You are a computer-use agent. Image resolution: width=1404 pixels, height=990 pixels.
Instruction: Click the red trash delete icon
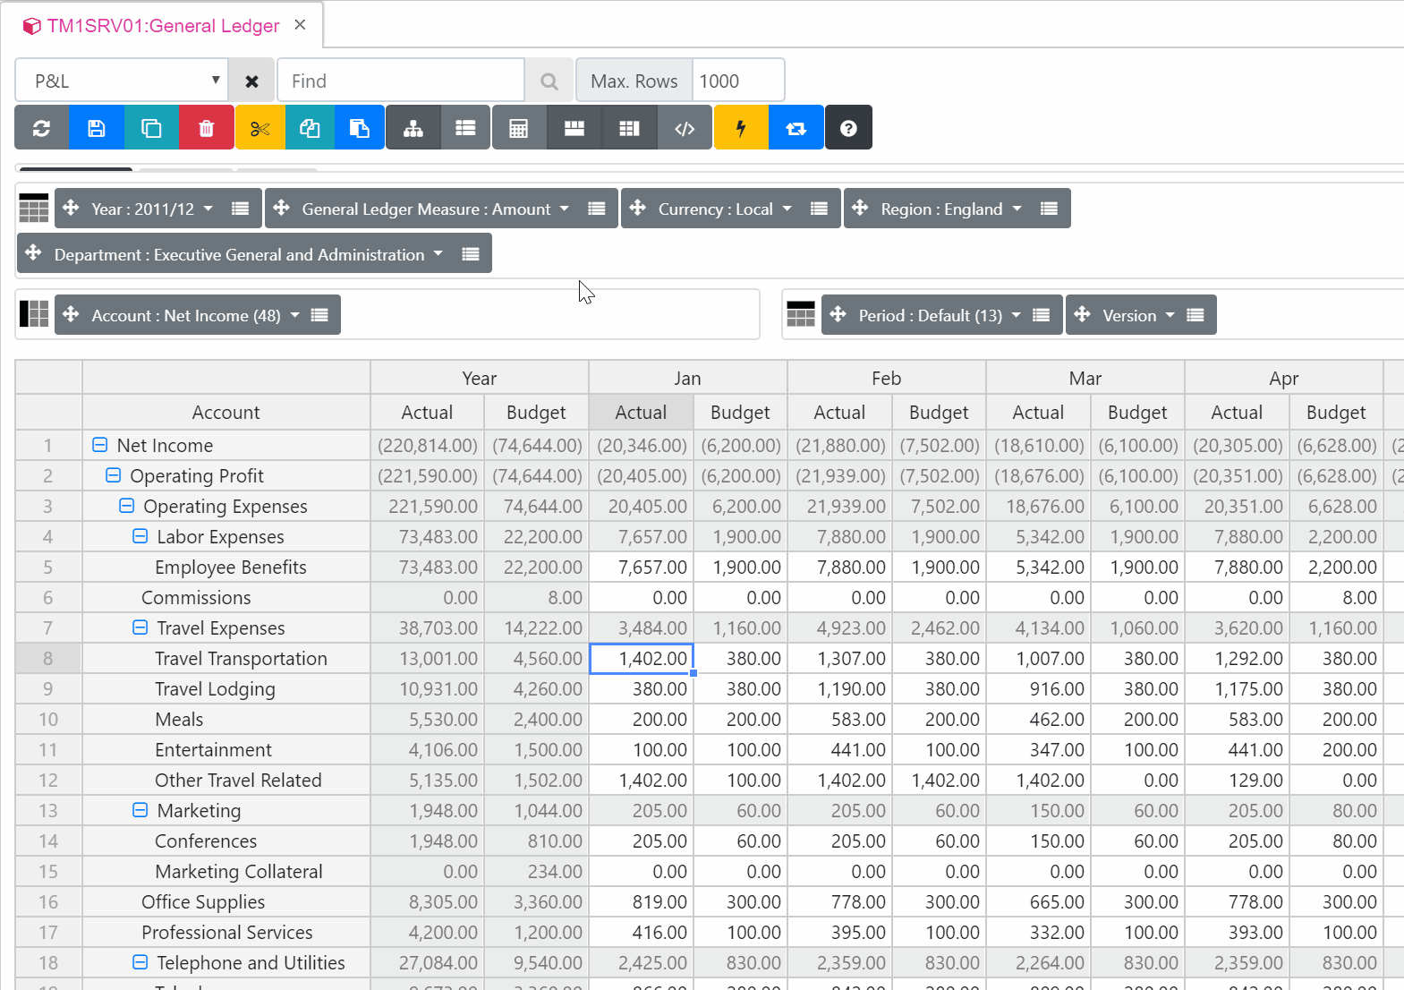click(206, 128)
